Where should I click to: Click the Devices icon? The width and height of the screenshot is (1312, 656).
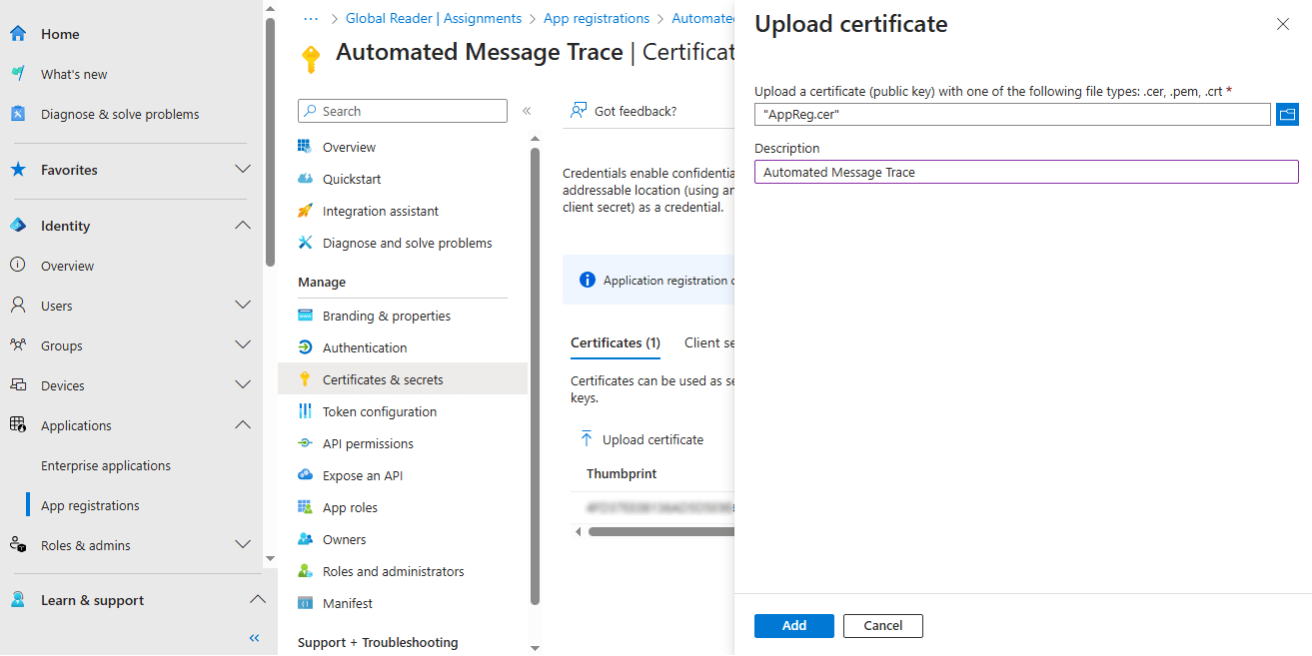[x=18, y=385]
